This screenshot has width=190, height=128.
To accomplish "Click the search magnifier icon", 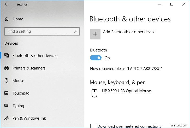I will click(x=76, y=31).
